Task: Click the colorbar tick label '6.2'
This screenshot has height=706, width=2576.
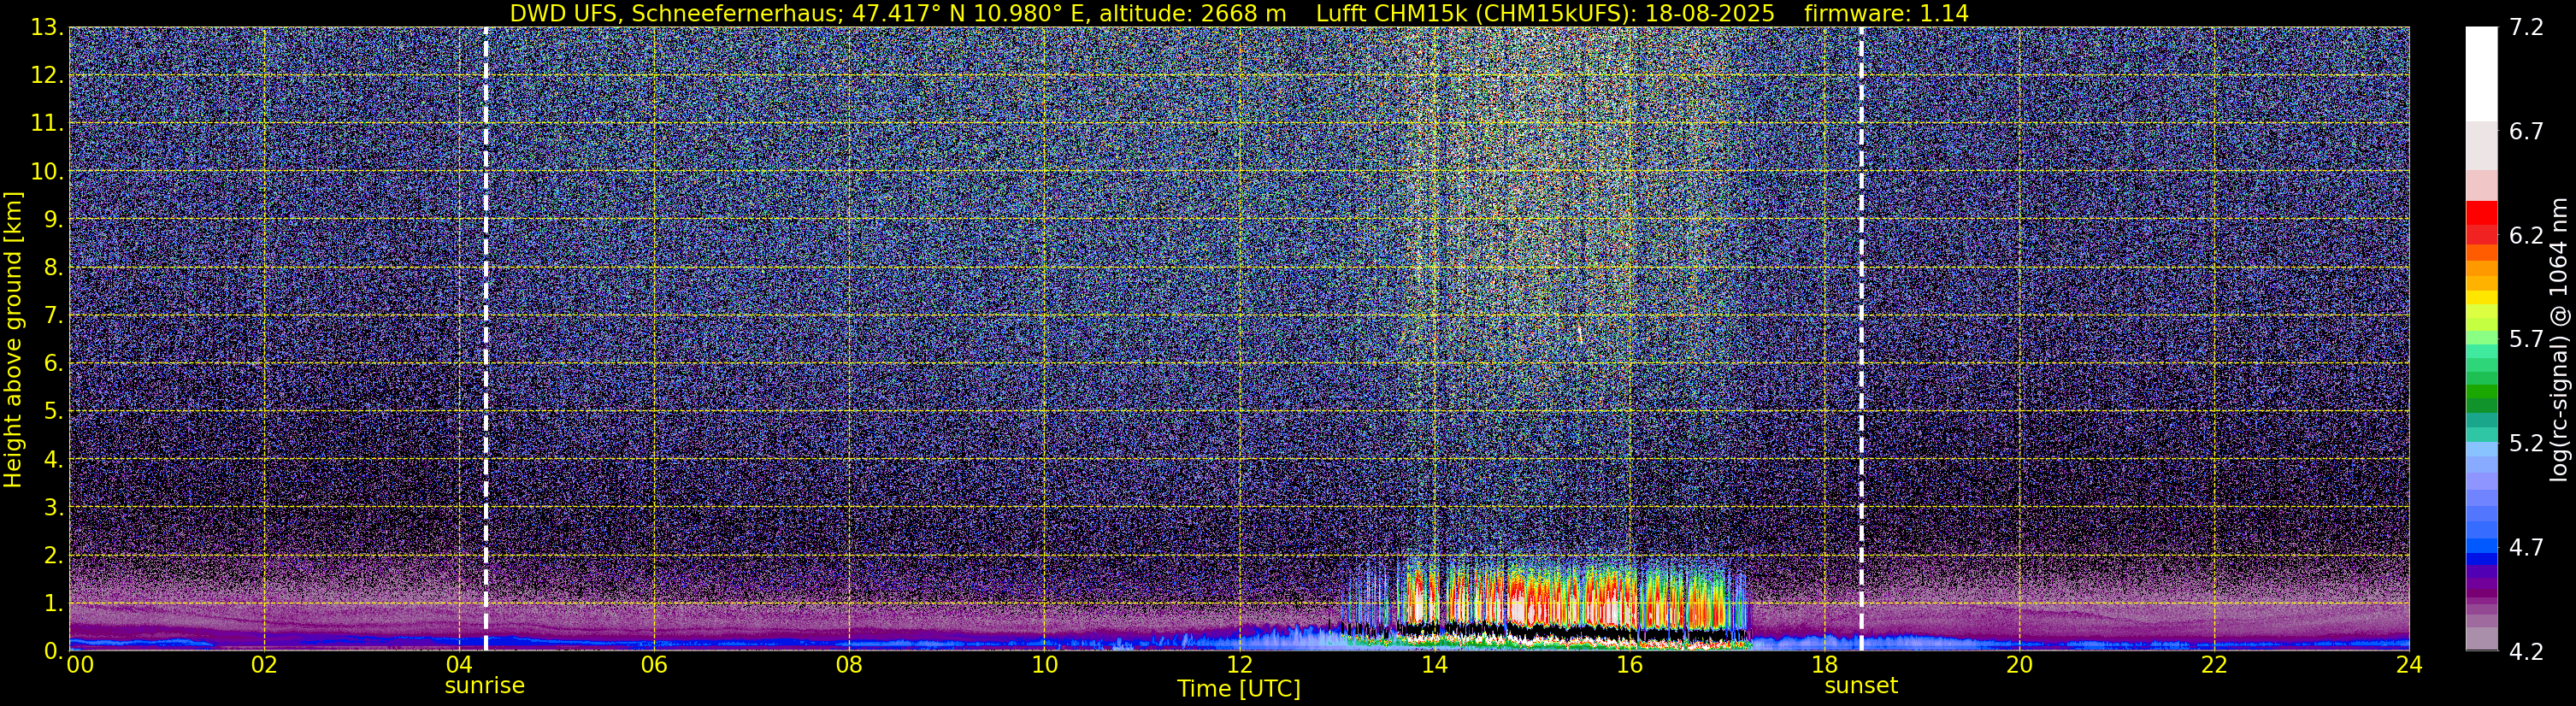Action: [2526, 236]
